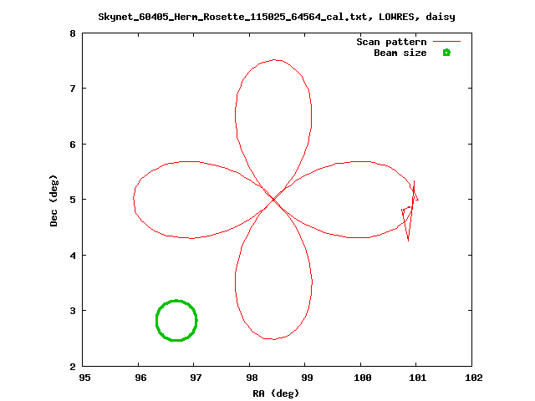Click the RA tick label 95
This screenshot has height=401, width=535.
click(85, 378)
